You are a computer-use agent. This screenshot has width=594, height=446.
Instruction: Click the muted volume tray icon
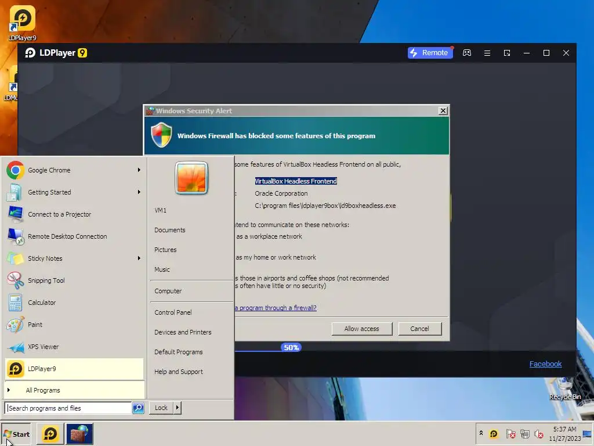click(539, 433)
